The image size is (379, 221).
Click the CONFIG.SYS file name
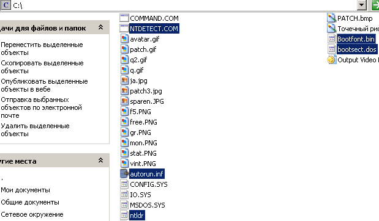point(149,184)
